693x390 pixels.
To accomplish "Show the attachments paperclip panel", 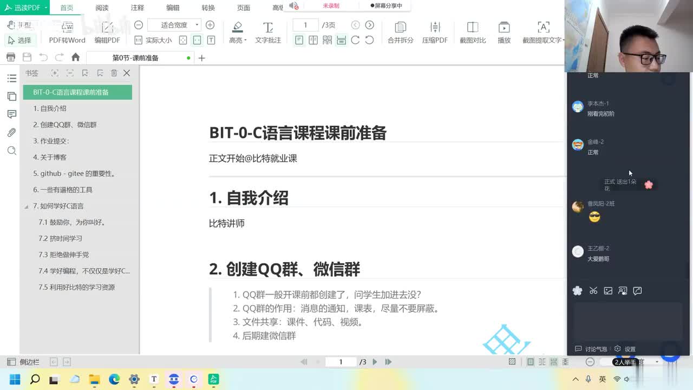I will [11, 133].
